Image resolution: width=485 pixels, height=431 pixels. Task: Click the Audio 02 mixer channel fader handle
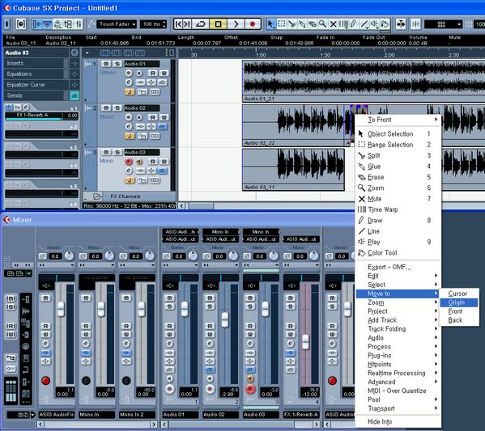tap(225, 319)
